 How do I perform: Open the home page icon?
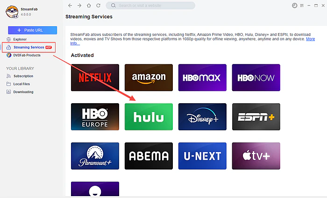pyautogui.click(x=89, y=6)
